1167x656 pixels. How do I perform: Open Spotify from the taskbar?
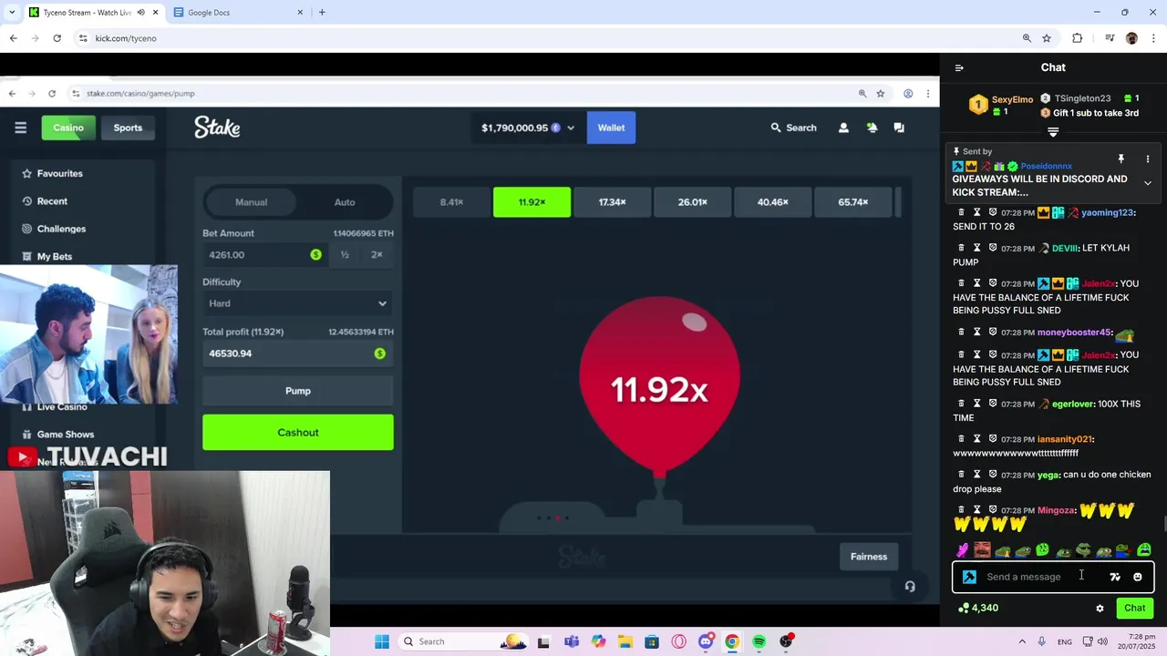pos(759,641)
